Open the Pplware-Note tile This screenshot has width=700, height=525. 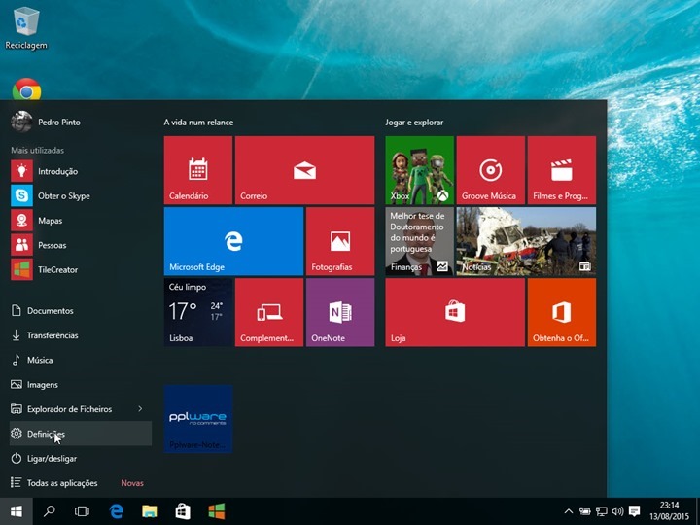tap(197, 419)
